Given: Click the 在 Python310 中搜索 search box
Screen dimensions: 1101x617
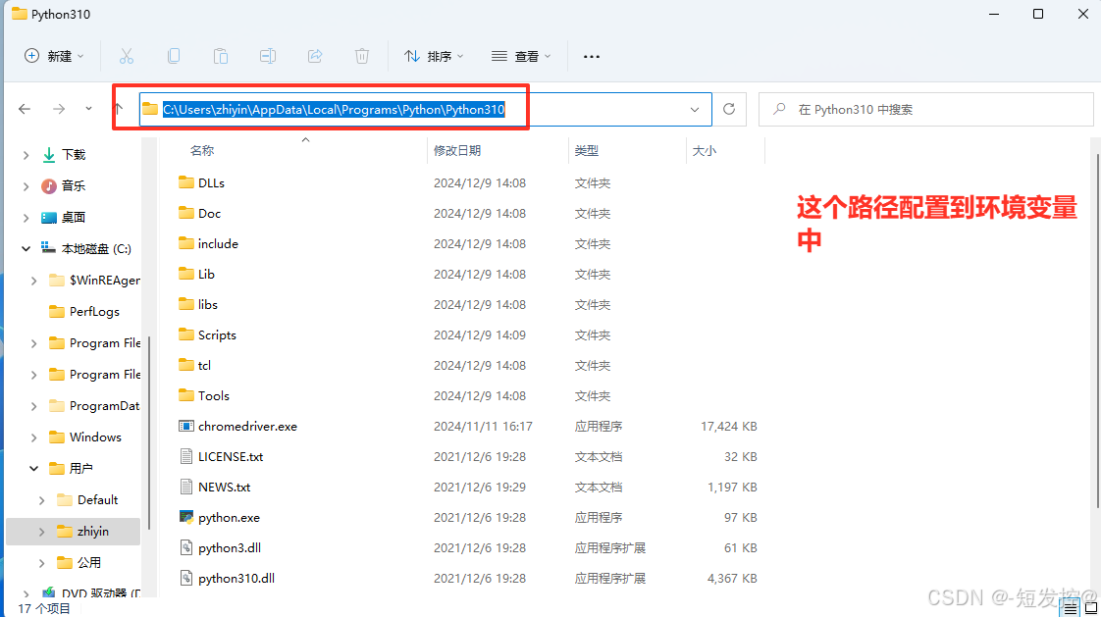Looking at the screenshot, I should pyautogui.click(x=922, y=109).
